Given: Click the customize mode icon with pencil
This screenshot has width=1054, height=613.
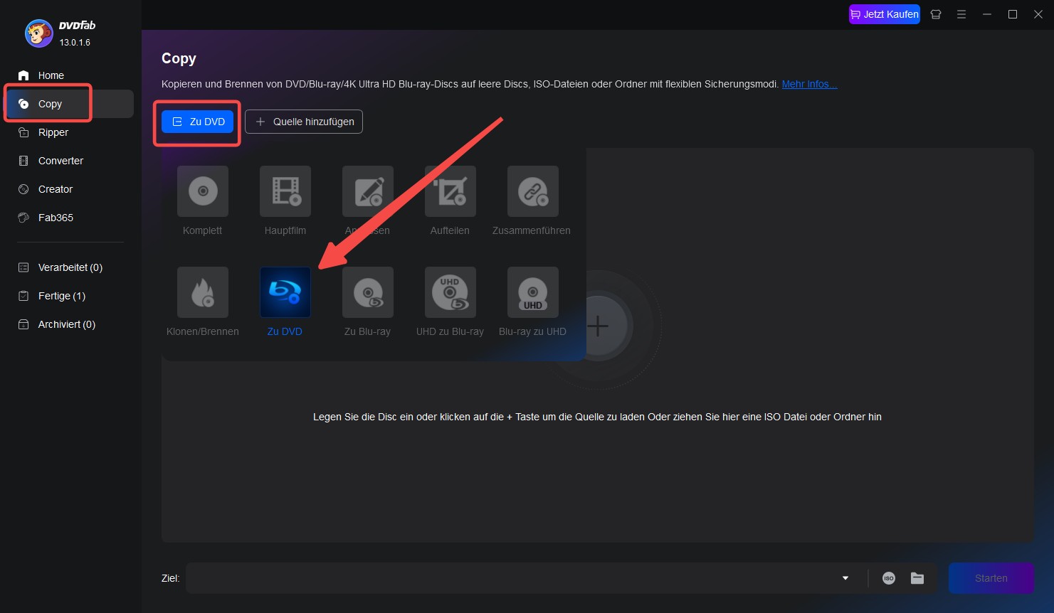Looking at the screenshot, I should coord(368,191).
